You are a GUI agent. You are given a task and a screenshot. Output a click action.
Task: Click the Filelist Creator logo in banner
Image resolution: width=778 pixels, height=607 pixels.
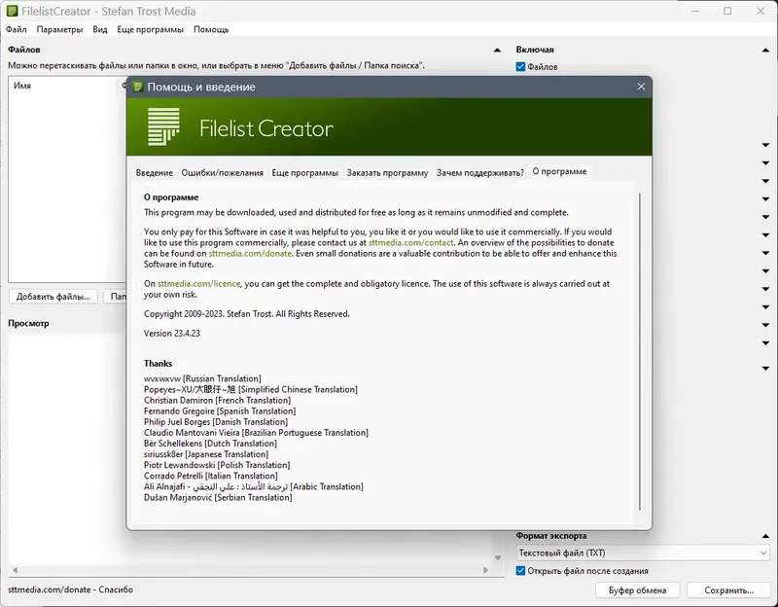[163, 127]
